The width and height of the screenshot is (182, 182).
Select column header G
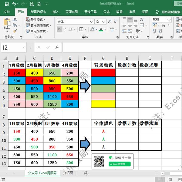103,58
